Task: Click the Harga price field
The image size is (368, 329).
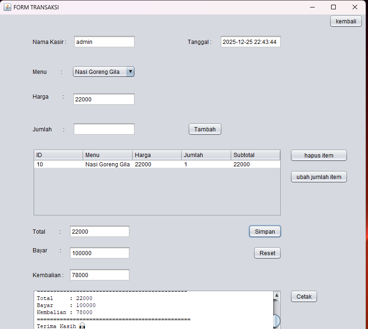Action: [104, 99]
